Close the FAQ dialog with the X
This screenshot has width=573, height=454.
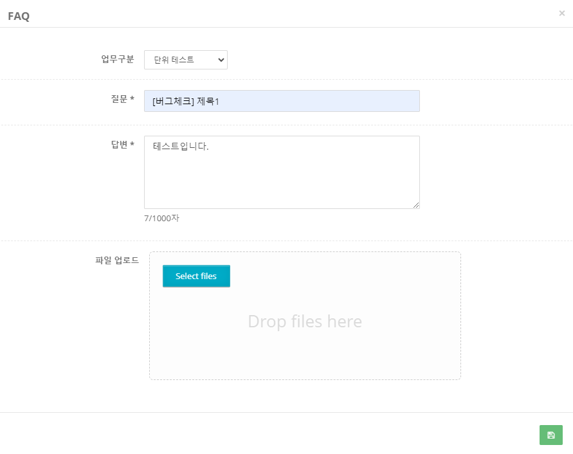tap(561, 13)
